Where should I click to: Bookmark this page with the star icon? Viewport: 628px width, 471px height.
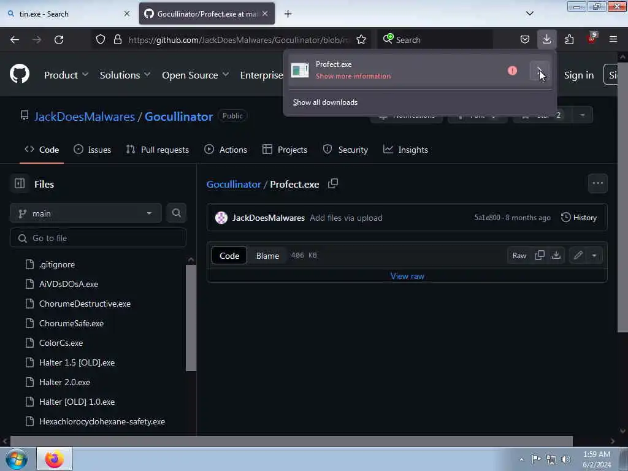pos(361,40)
